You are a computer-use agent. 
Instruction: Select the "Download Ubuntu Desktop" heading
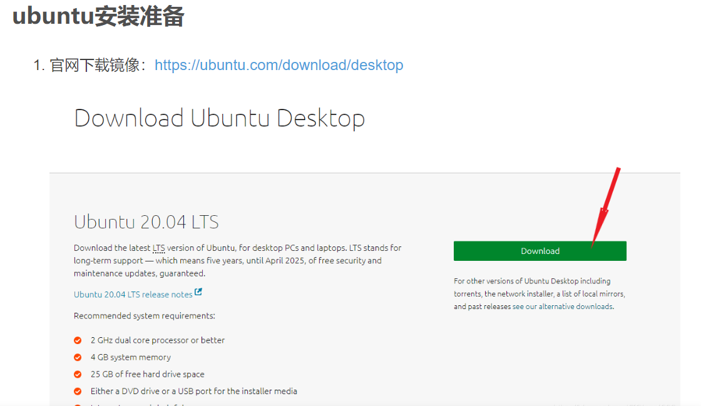(219, 118)
